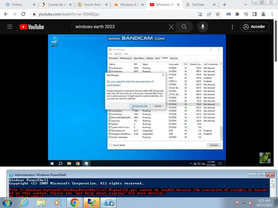This screenshot has width=278, height=208.
Task: Click the lock icon in the address bar
Action: coord(34,14)
